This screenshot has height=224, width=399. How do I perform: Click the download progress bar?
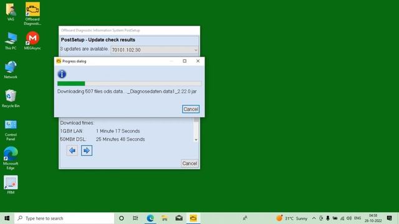129,83
